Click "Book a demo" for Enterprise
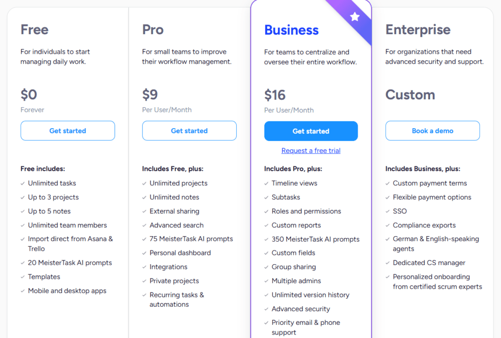 433,131
